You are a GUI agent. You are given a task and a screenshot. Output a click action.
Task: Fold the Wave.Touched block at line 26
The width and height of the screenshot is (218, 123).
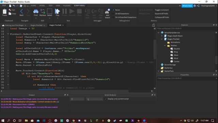8,70
